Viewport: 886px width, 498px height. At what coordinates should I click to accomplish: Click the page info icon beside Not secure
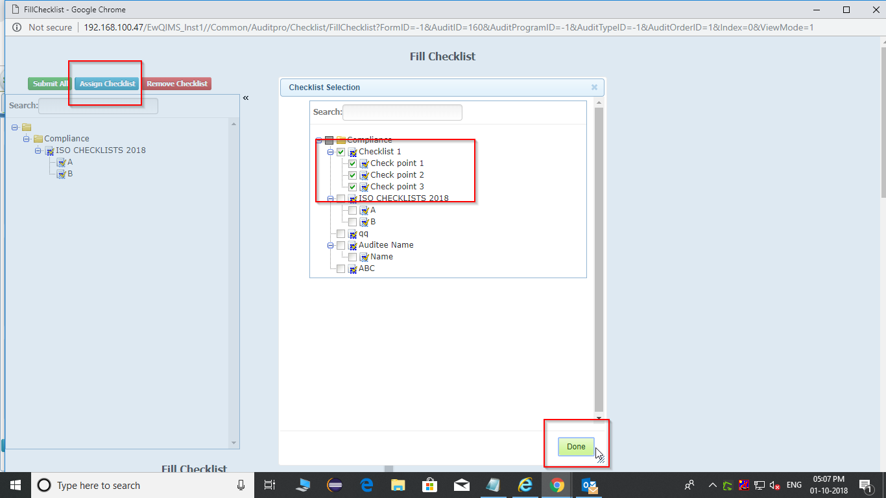pyautogui.click(x=16, y=27)
